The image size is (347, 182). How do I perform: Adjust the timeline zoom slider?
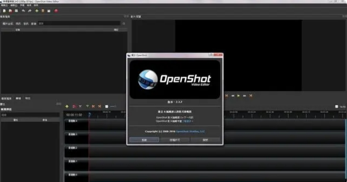[113, 107]
